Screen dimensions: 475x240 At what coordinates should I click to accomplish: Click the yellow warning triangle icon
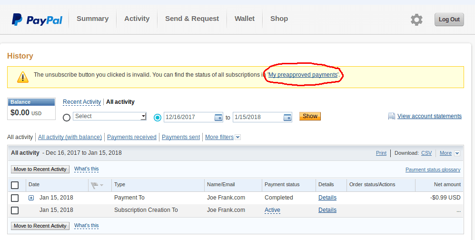[x=23, y=77]
